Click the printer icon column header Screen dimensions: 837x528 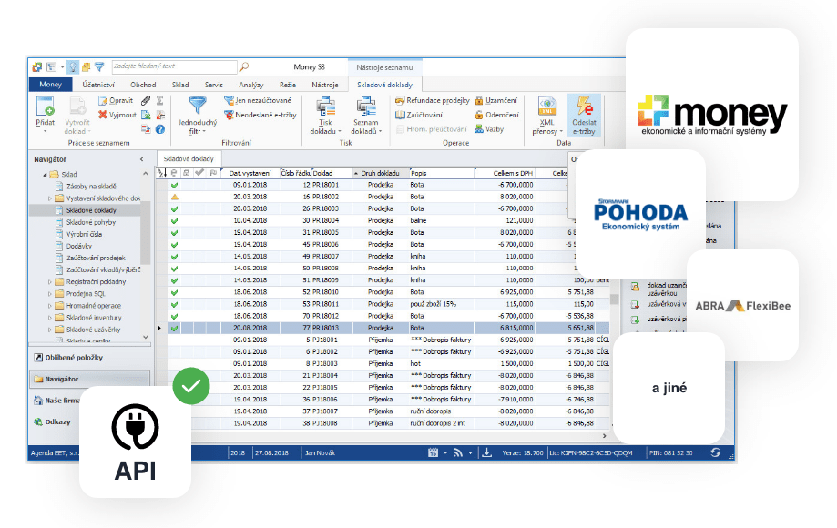187,173
